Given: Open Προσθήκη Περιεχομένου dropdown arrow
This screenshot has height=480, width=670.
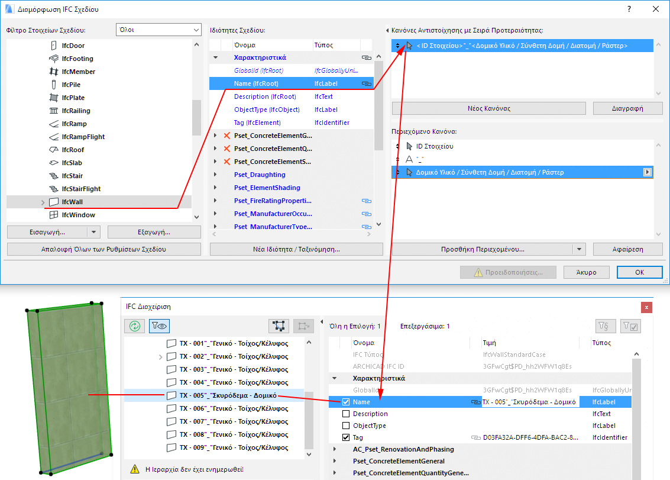Looking at the screenshot, I should coord(579,249).
